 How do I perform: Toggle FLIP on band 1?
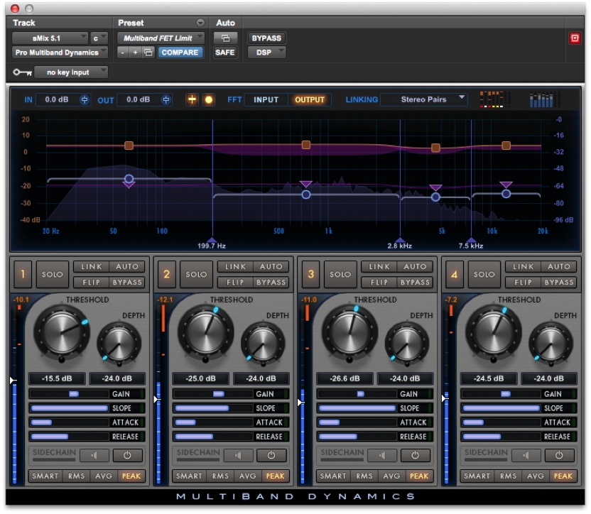91,283
